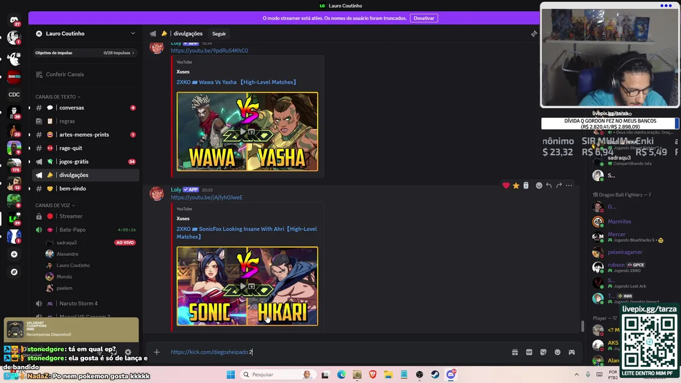Collapse the Canais de Voz category

(x=55, y=205)
